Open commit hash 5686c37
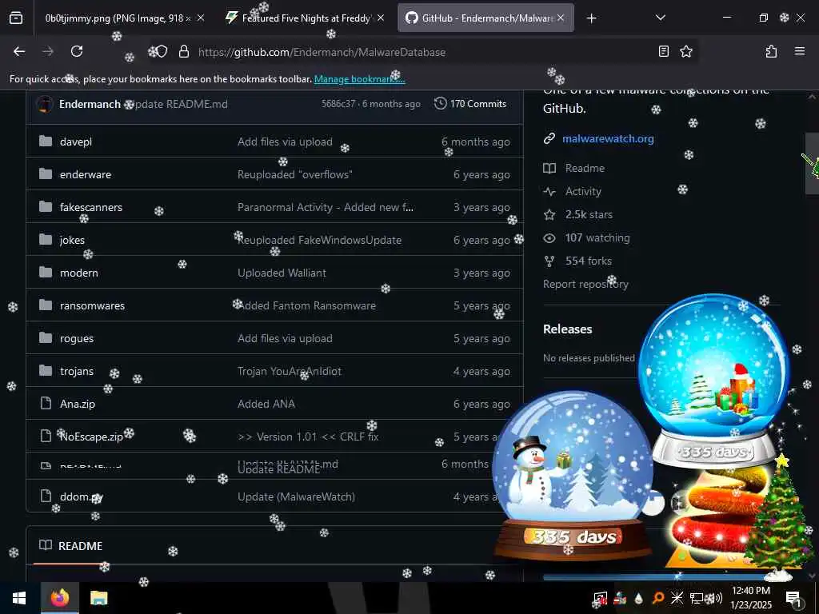Image resolution: width=819 pixels, height=614 pixels. [x=339, y=104]
